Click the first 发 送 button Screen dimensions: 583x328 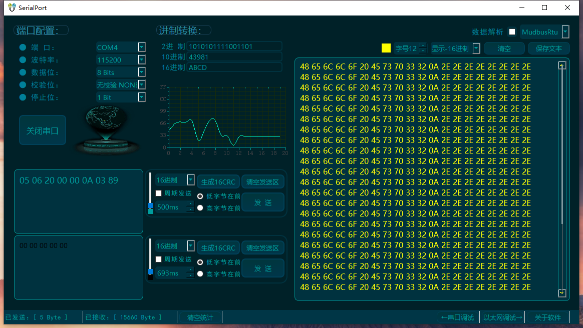pos(263,202)
